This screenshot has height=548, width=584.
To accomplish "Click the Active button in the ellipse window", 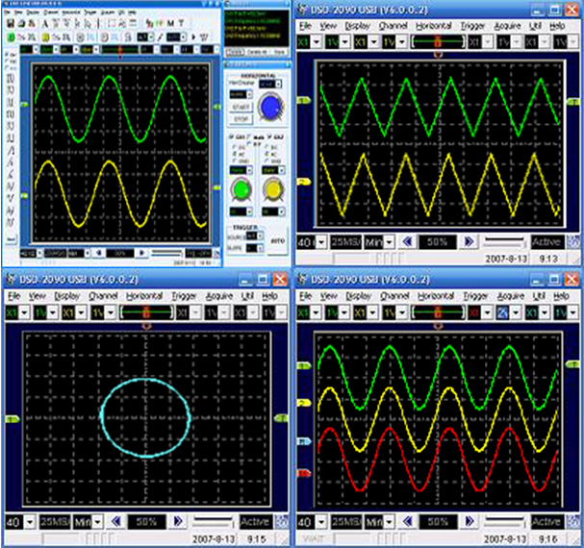I will (x=255, y=522).
